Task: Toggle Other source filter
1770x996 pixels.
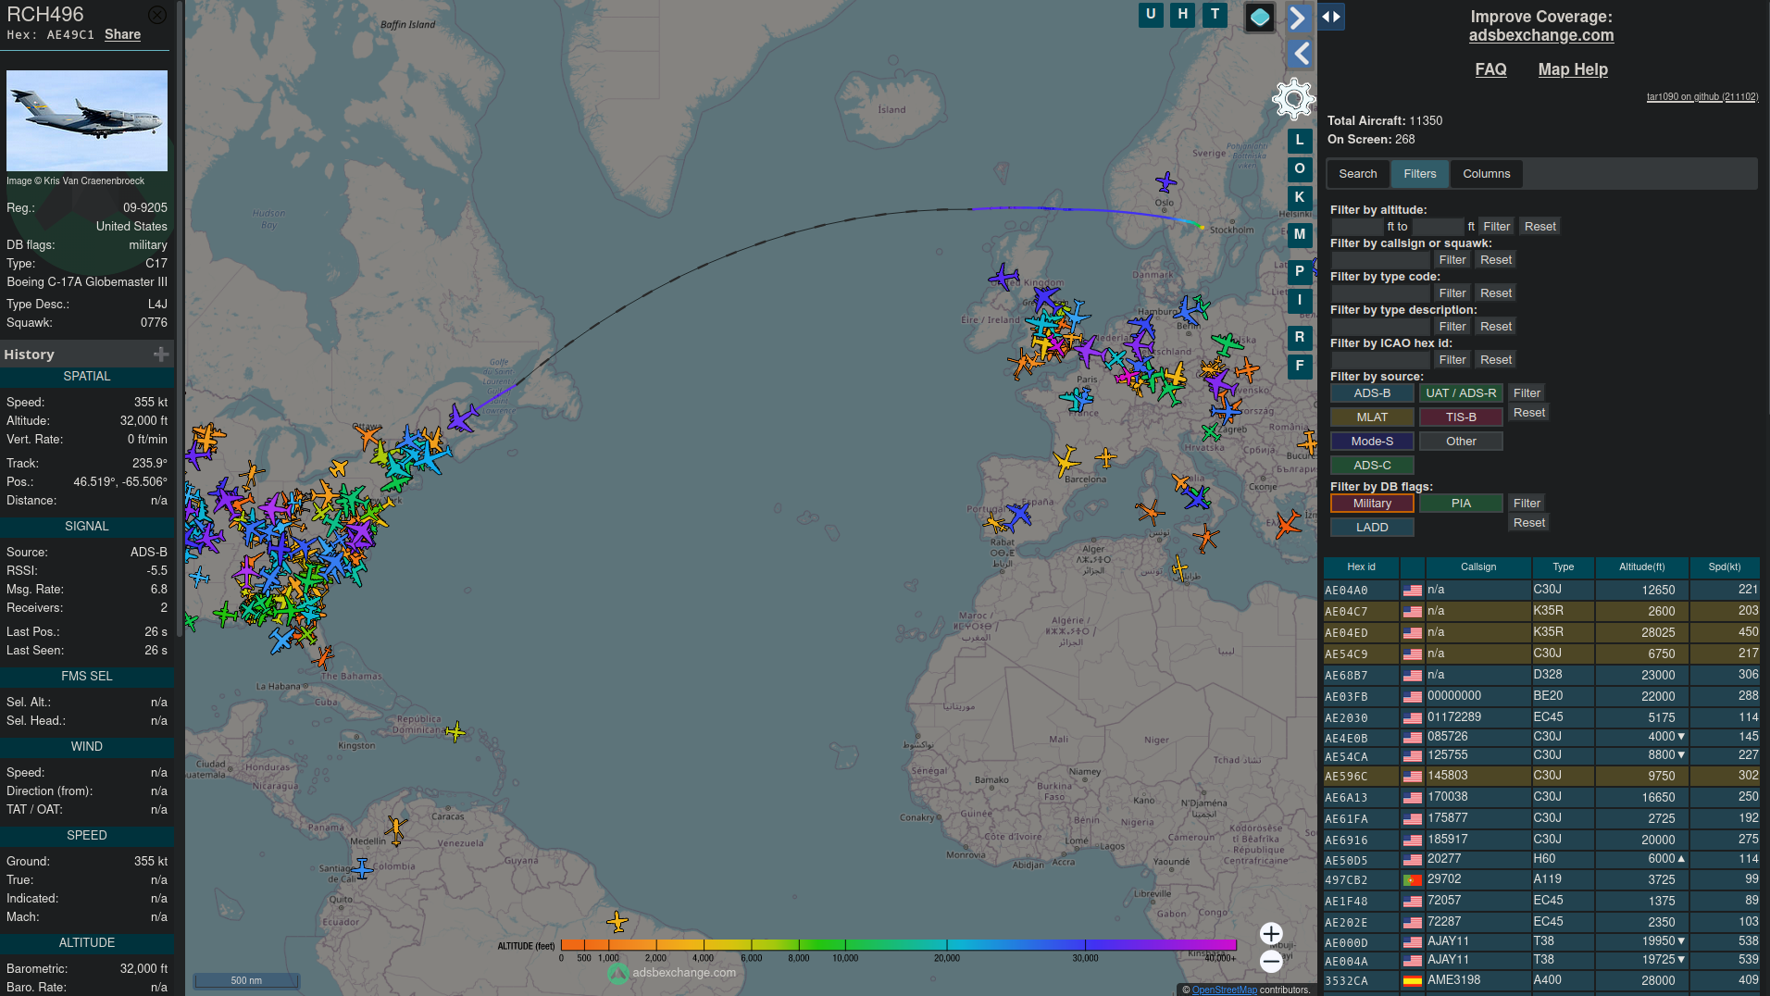Action: [x=1461, y=442]
